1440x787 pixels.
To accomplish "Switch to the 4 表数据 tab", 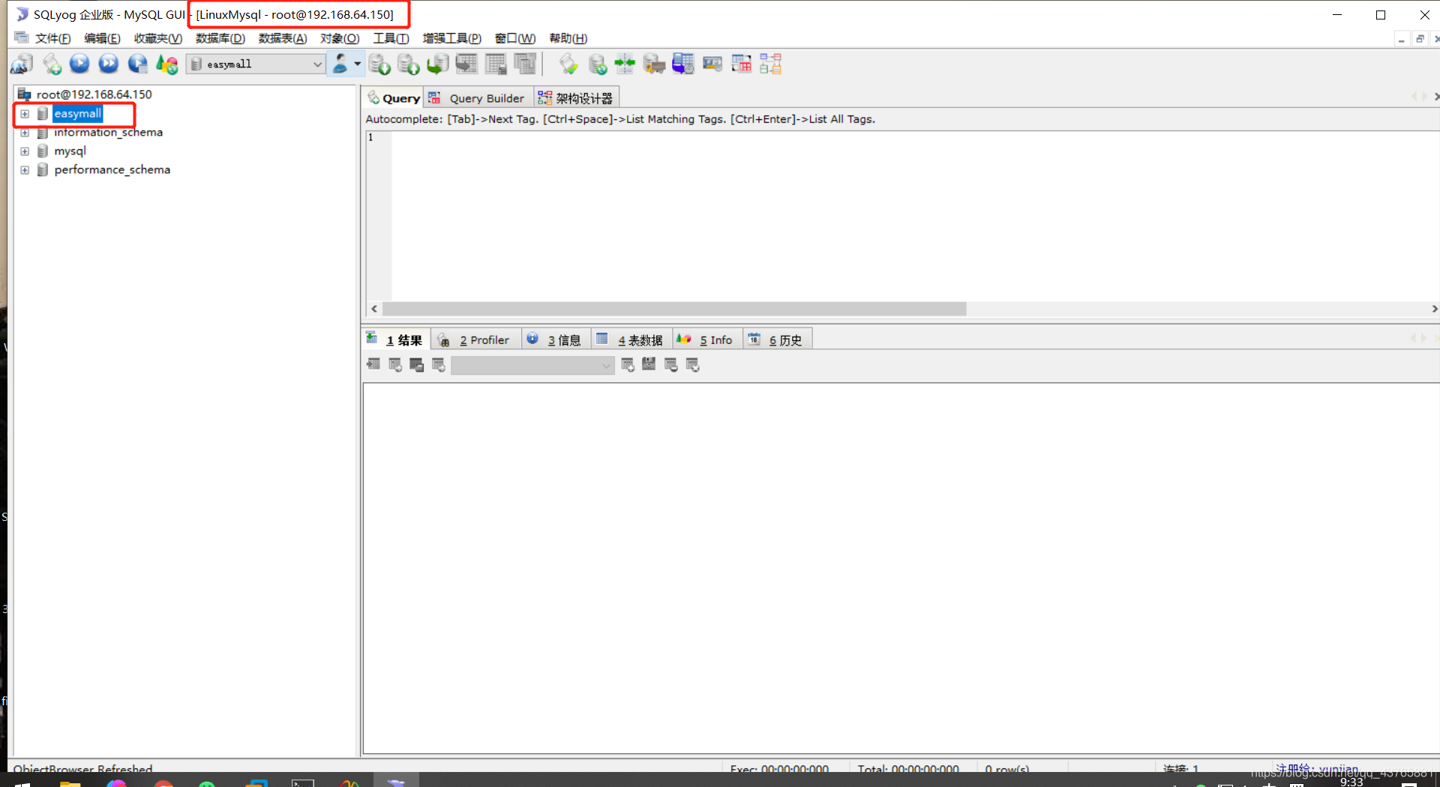I will click(x=631, y=340).
